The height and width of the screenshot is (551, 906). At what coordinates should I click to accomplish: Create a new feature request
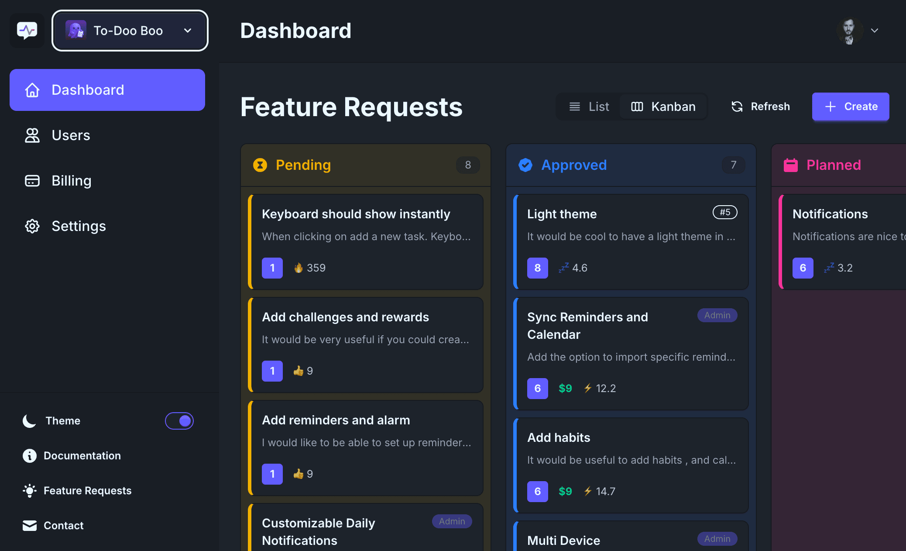850,106
